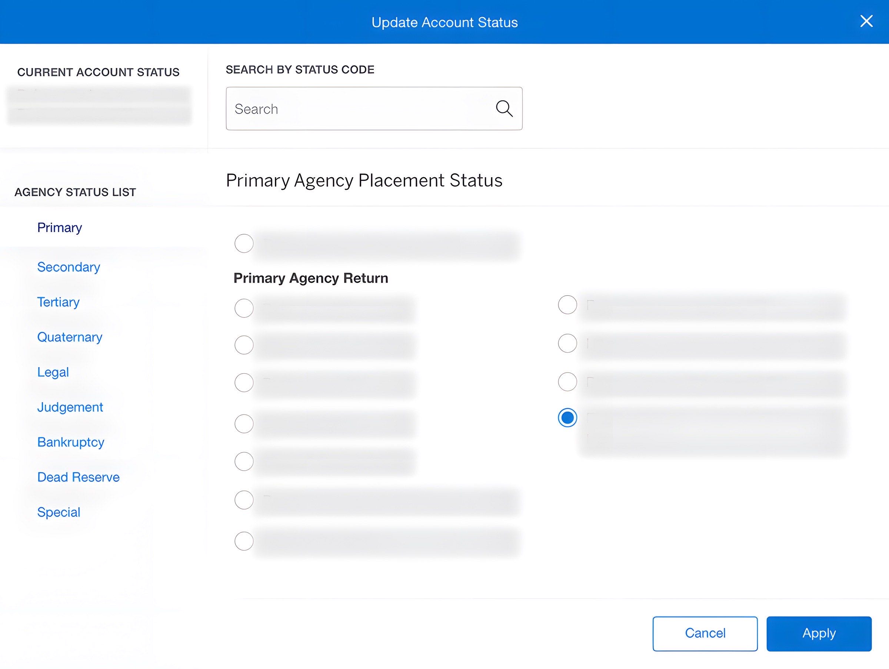
Task: Close the Update Account Status dialog
Action: 866,21
